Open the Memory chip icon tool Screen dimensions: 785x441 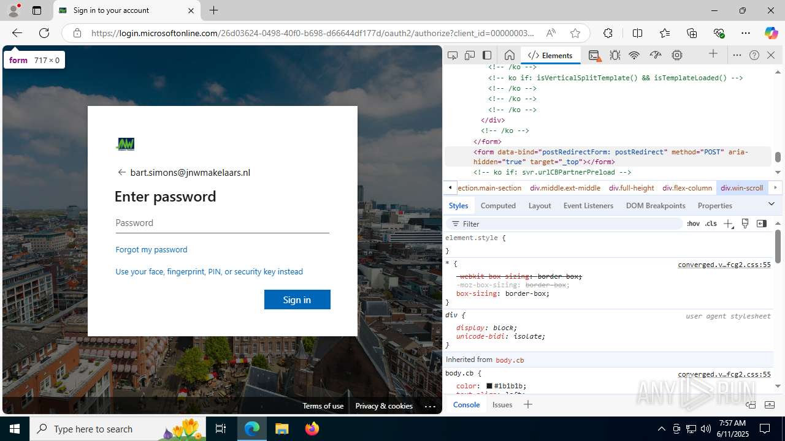point(677,55)
